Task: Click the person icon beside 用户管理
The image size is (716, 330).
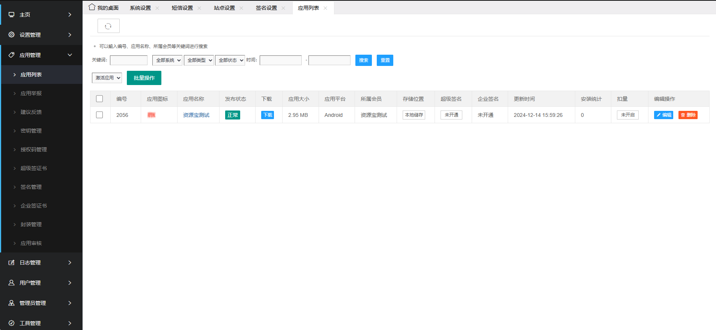Action: click(12, 283)
